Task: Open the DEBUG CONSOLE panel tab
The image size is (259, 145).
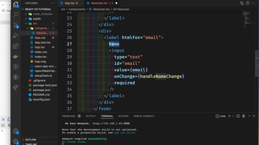Action: tap(144, 116)
